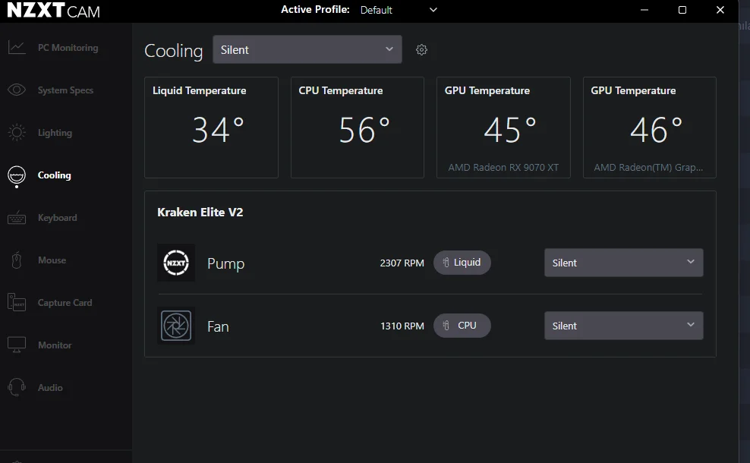Image resolution: width=750 pixels, height=463 pixels.
Task: Click the Capture Card icon in sidebar
Action: click(x=17, y=302)
